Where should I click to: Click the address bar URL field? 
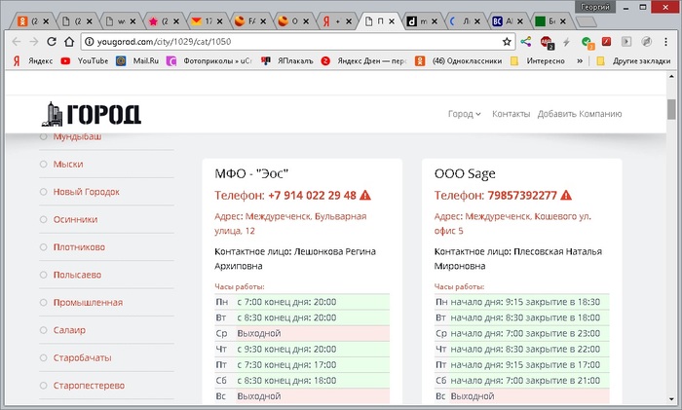[x=292, y=42]
